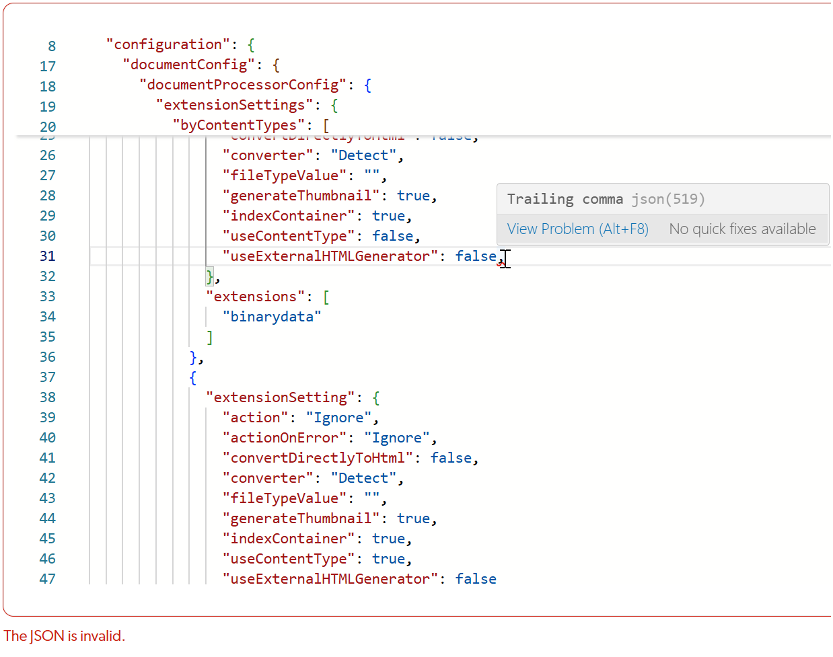
Task: Click the false value on line 47
Action: (476, 579)
